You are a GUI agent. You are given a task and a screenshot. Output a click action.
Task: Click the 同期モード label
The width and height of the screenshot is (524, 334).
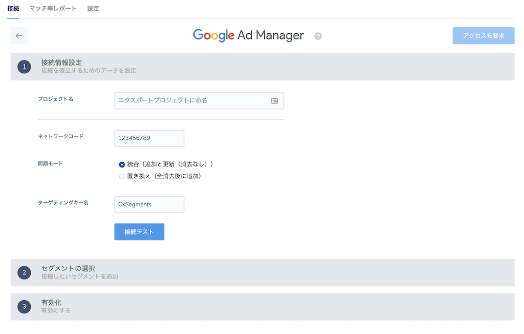[x=50, y=163]
